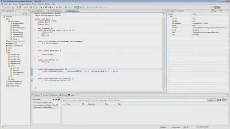Click the Debug bug toolbar icon
230x129 pixels.
[41, 7]
